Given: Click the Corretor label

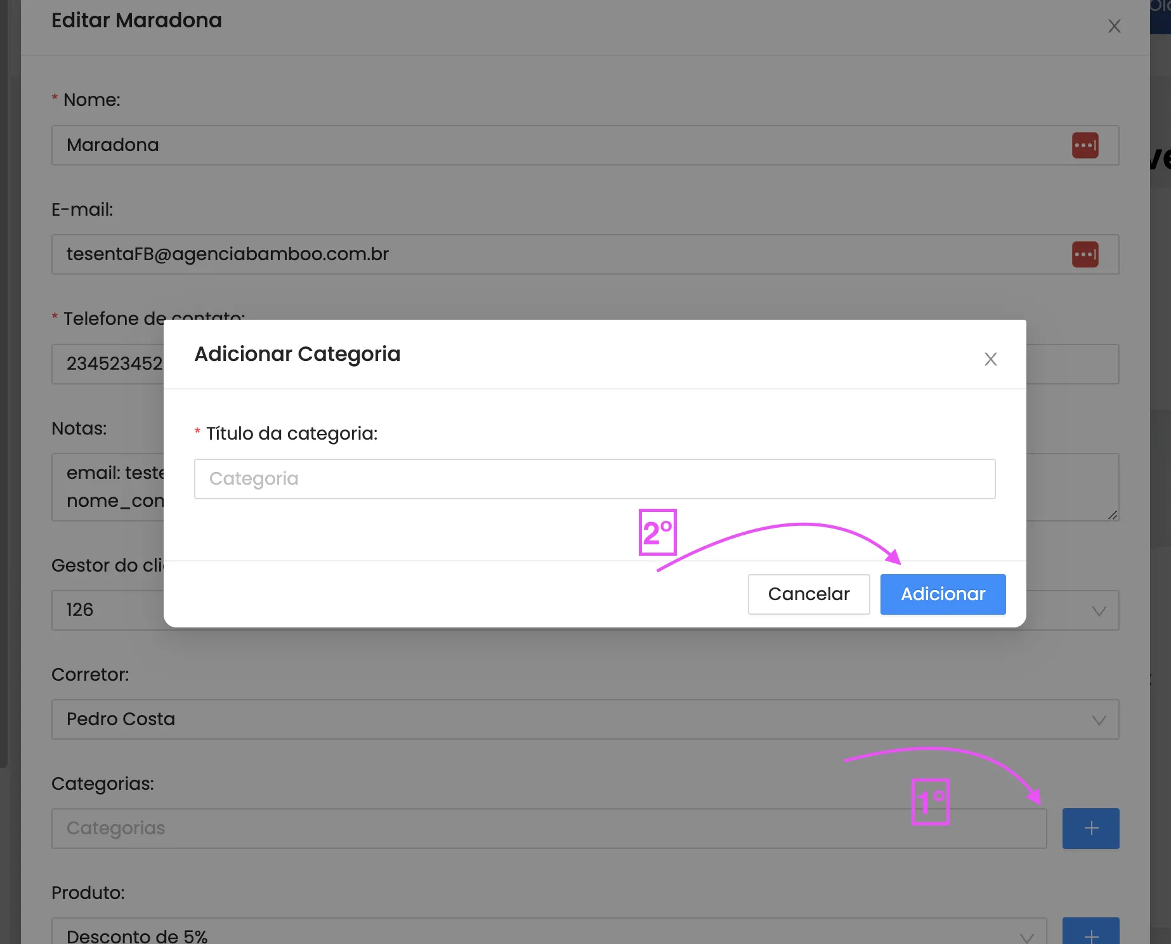Looking at the screenshot, I should (x=90, y=674).
